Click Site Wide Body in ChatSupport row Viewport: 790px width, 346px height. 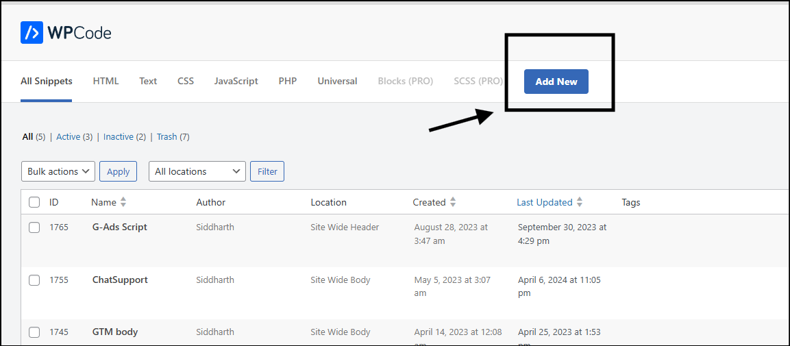pos(341,280)
